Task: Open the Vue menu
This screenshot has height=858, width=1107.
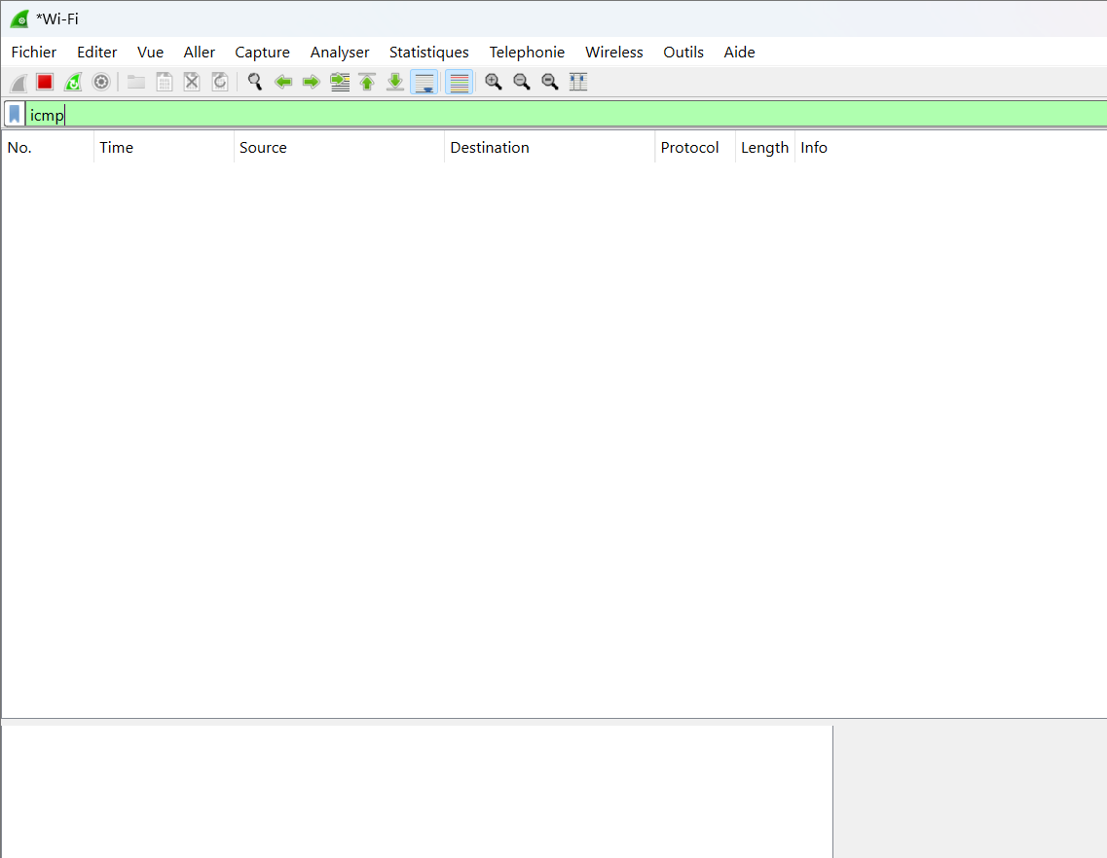Action: tap(150, 53)
